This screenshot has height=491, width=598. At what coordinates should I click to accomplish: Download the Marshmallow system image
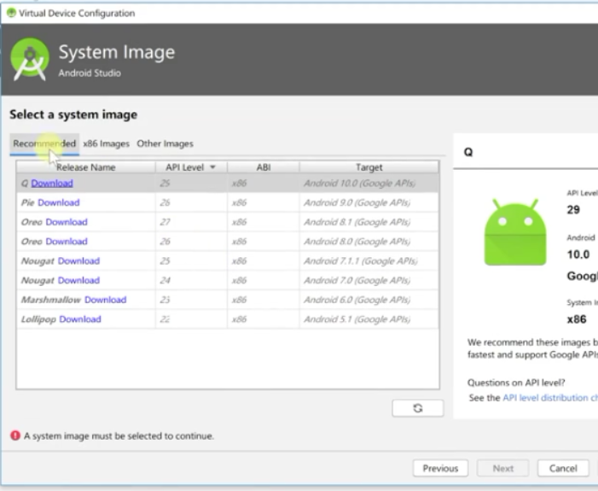click(105, 300)
